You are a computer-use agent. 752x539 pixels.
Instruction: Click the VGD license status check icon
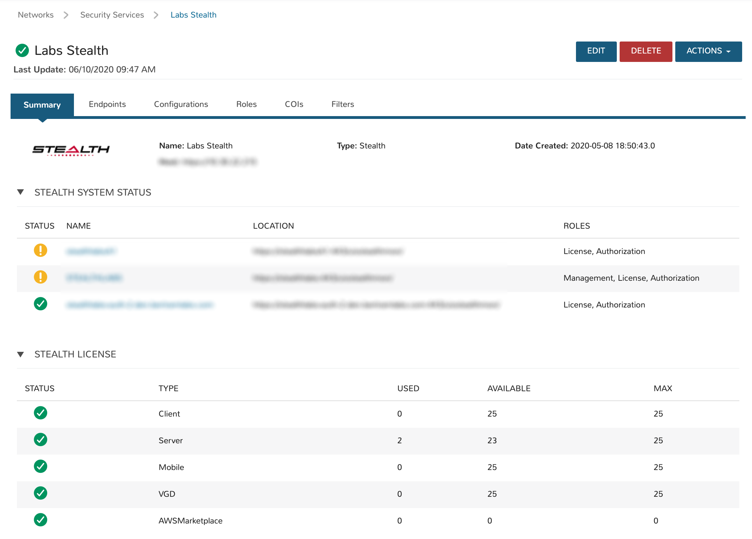[40, 493]
